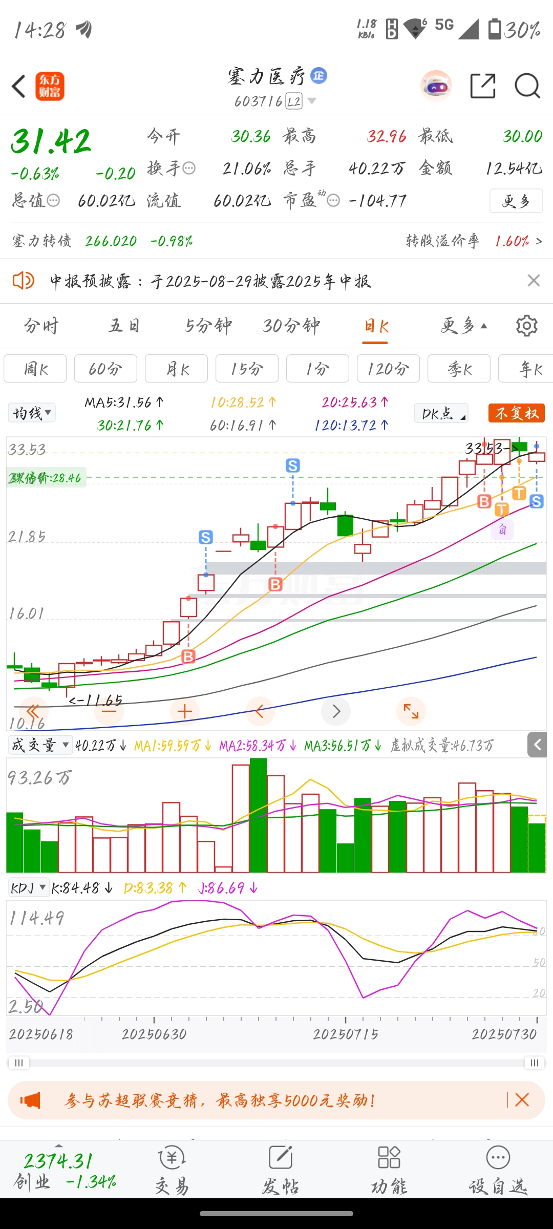Open 功能 functions icon in bottom bar
This screenshot has width=553, height=1229.
(389, 1171)
